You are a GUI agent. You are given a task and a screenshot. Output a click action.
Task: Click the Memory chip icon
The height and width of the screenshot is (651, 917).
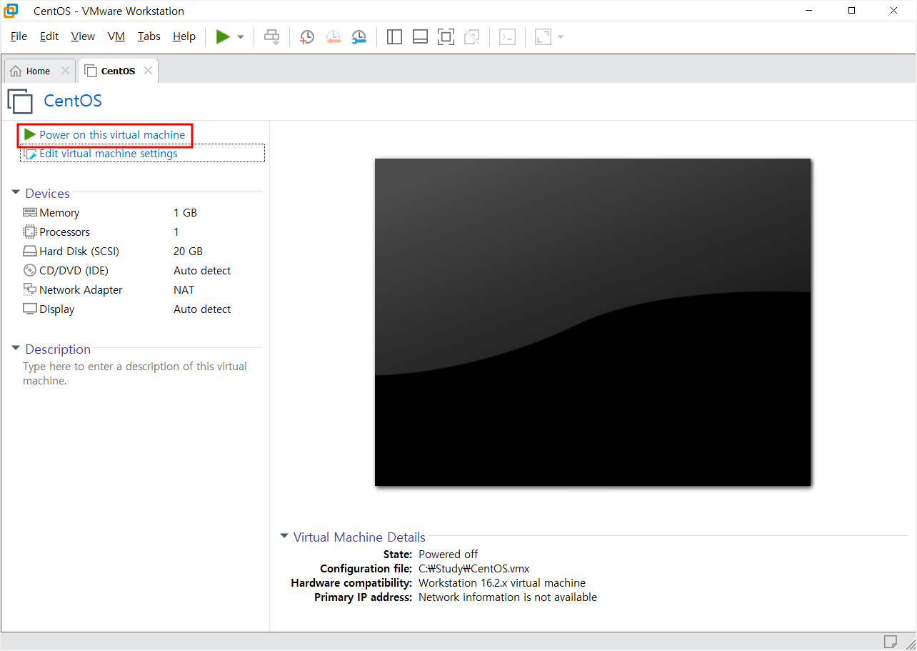(29, 212)
